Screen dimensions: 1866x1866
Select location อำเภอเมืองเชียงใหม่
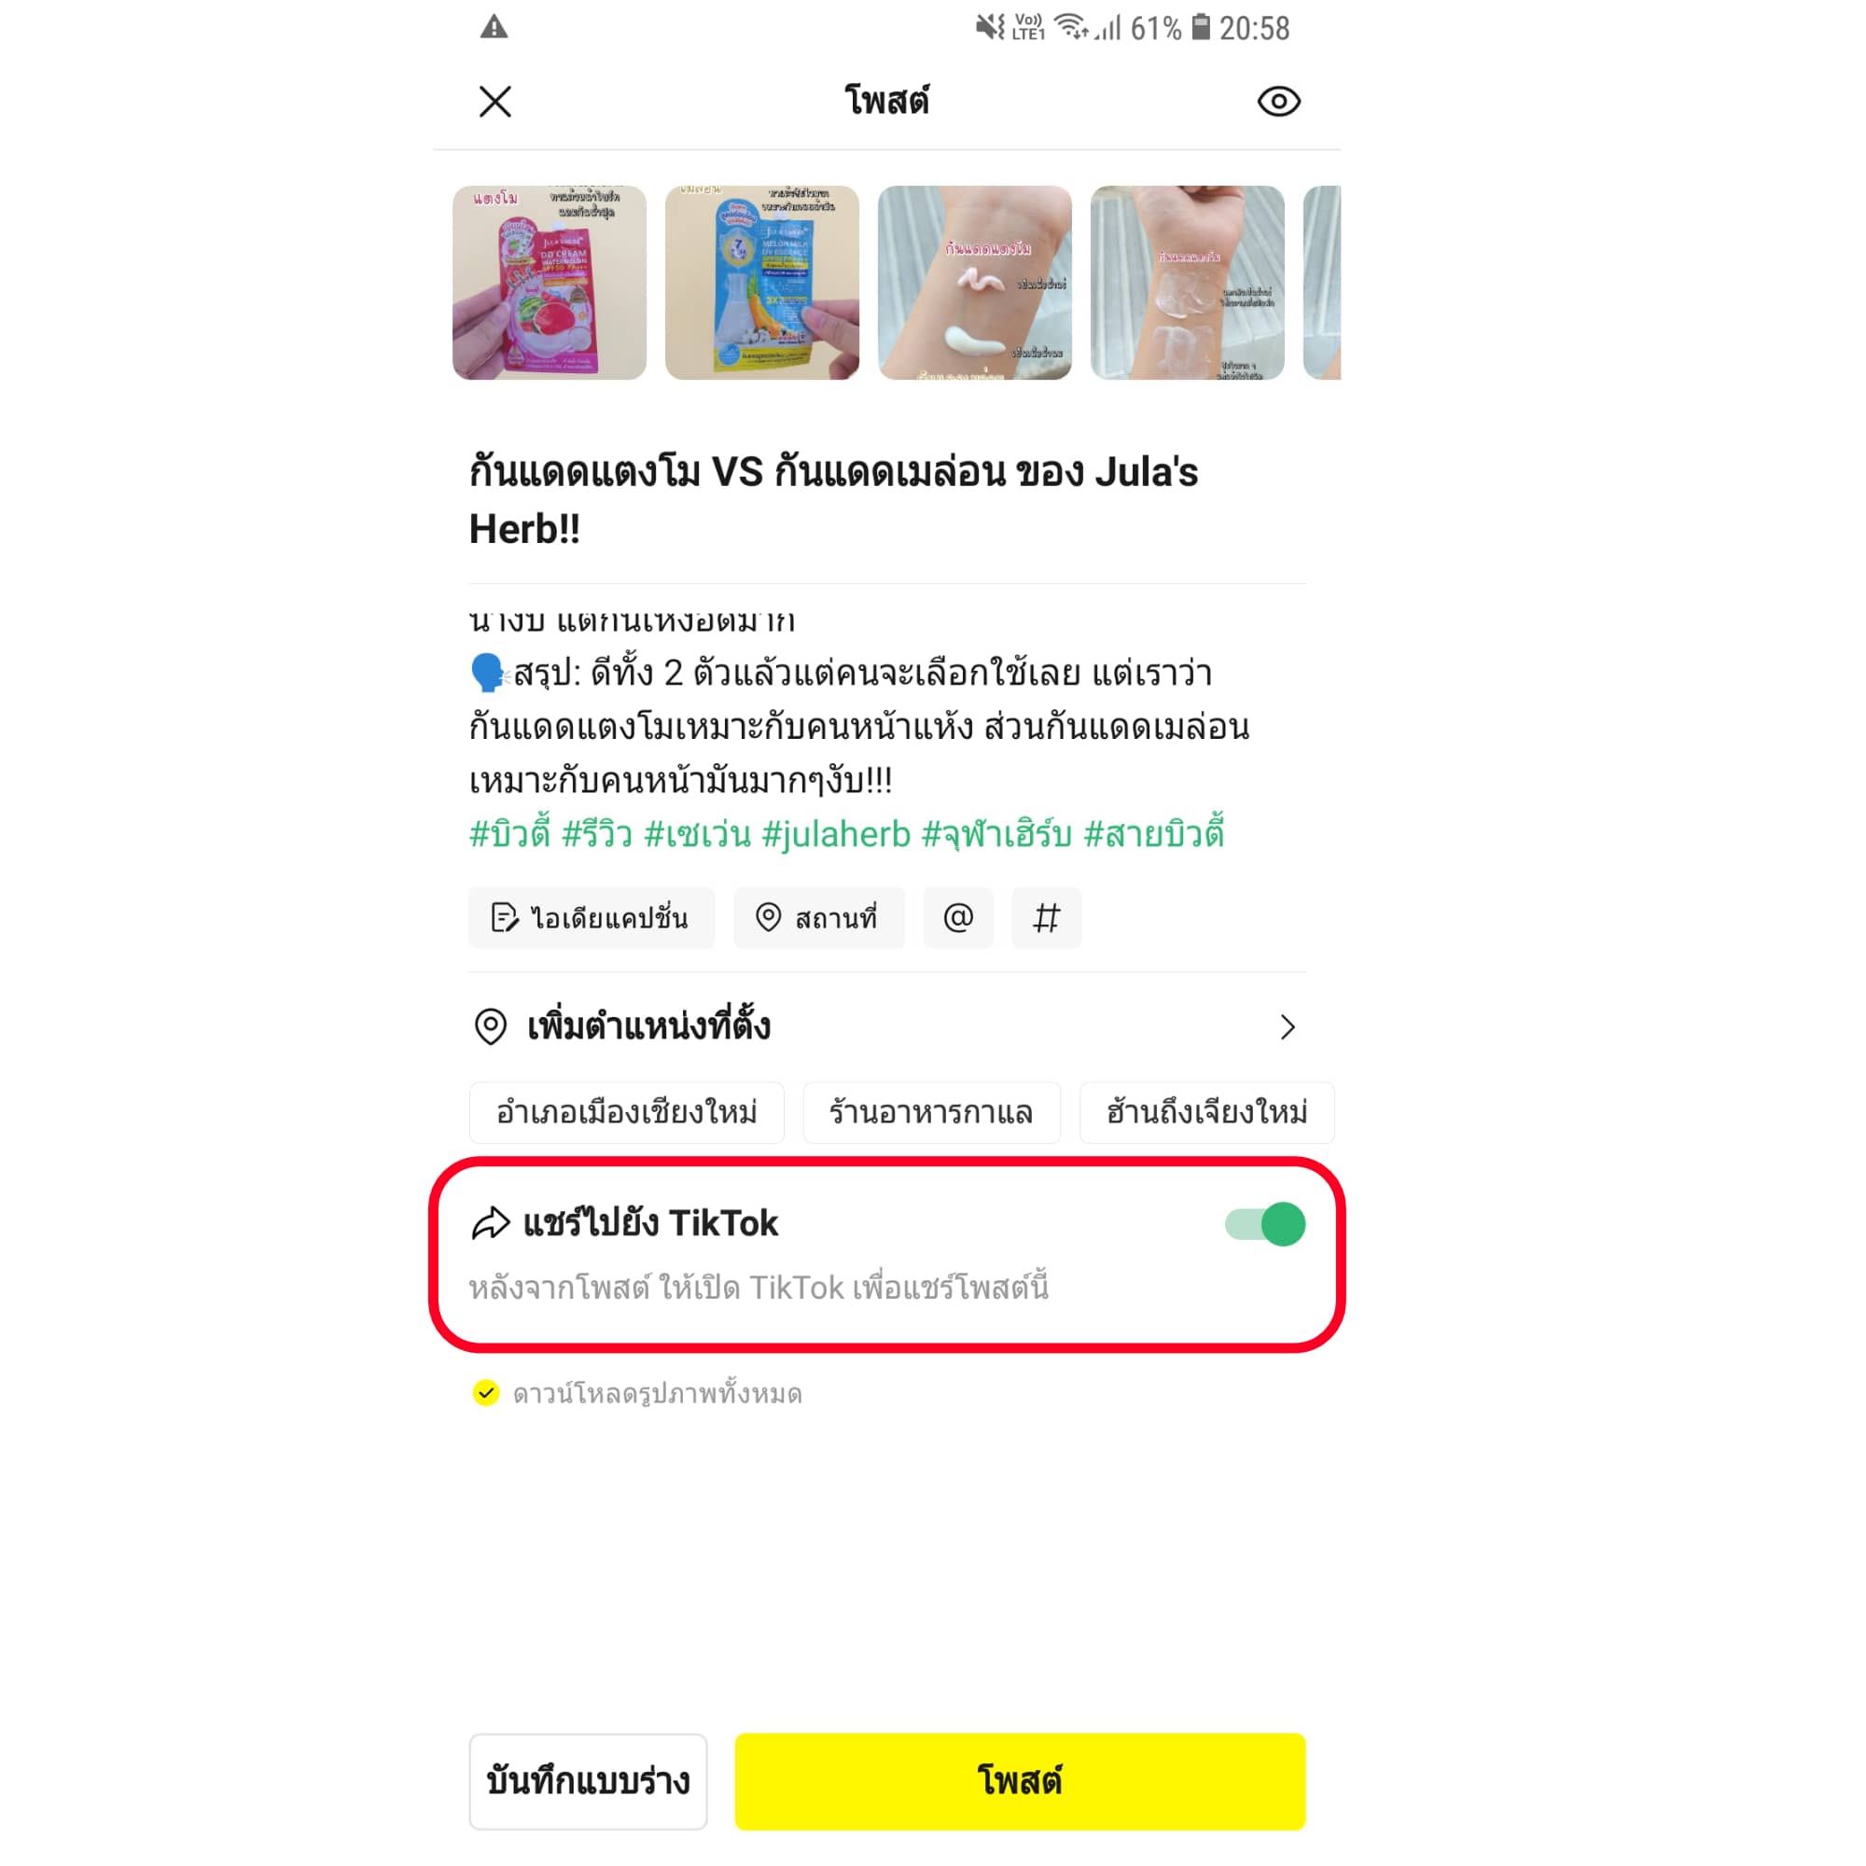[626, 1112]
